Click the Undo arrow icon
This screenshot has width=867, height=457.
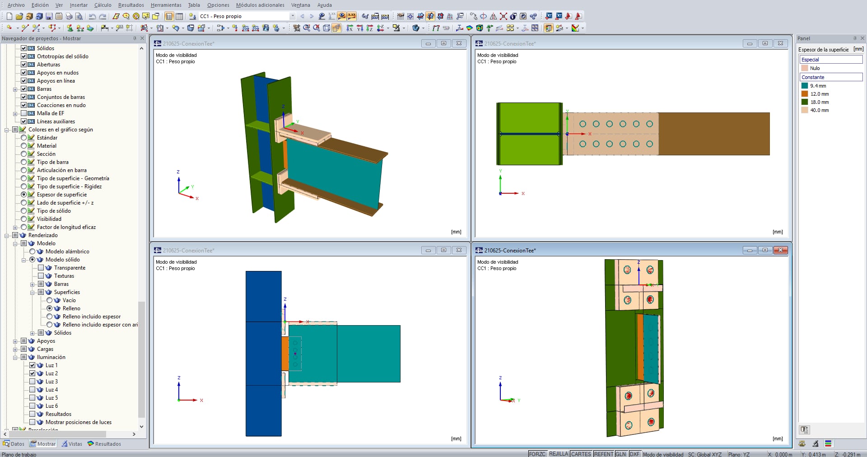[92, 16]
